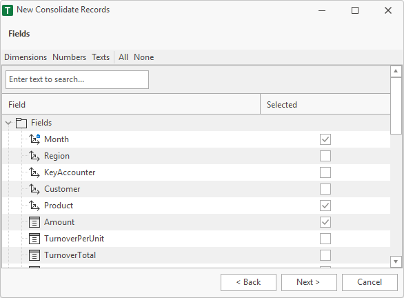The height and width of the screenshot is (298, 404).
Task: Click the TurnoverPerUnit number field icon
Action: pos(34,239)
